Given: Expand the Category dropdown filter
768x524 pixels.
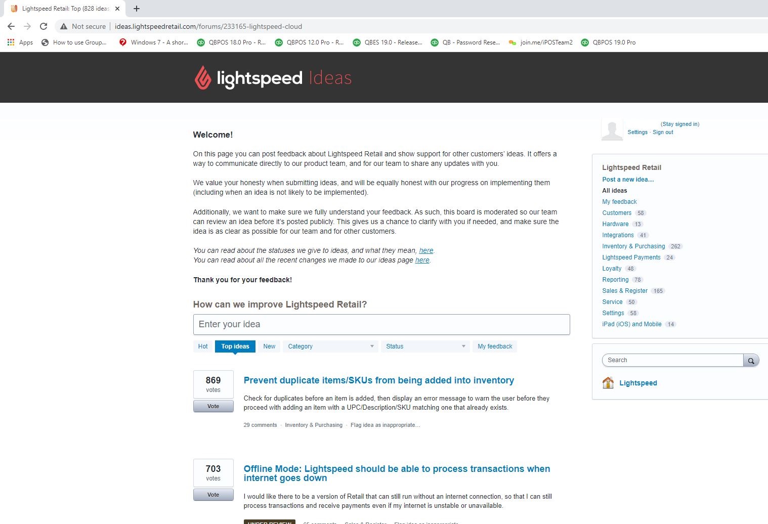Looking at the screenshot, I should tap(330, 346).
